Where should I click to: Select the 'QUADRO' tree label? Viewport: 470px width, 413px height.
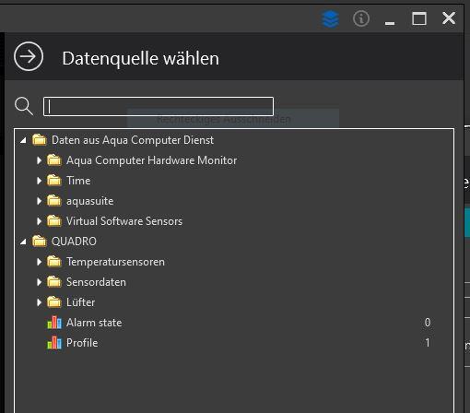point(74,242)
